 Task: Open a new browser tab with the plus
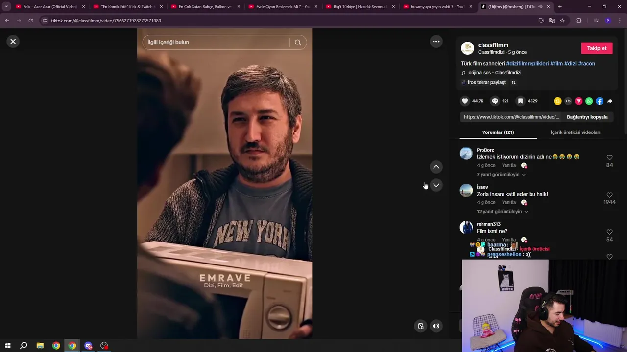click(560, 7)
